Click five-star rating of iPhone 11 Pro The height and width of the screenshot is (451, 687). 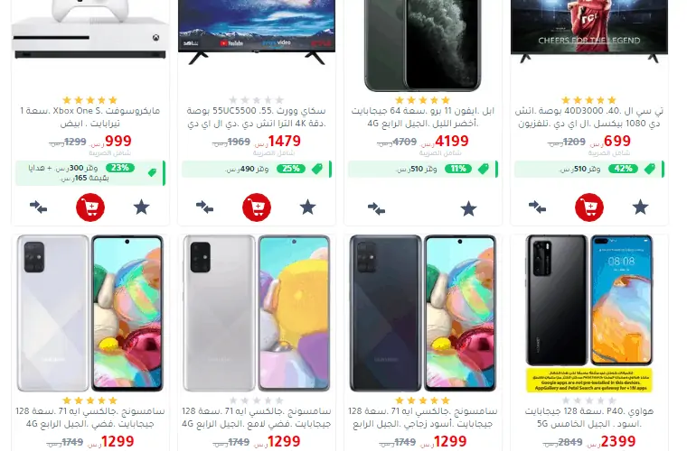pyautogui.click(x=423, y=100)
